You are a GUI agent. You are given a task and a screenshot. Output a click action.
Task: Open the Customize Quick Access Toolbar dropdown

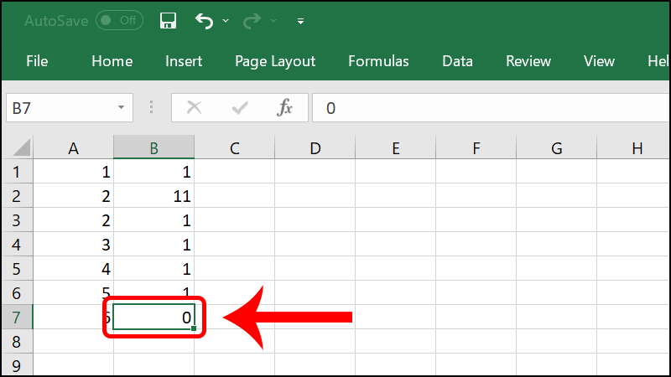click(x=300, y=21)
